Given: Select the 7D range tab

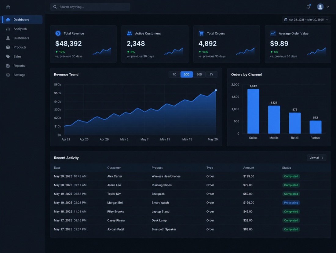Looking at the screenshot, I should click(174, 74).
